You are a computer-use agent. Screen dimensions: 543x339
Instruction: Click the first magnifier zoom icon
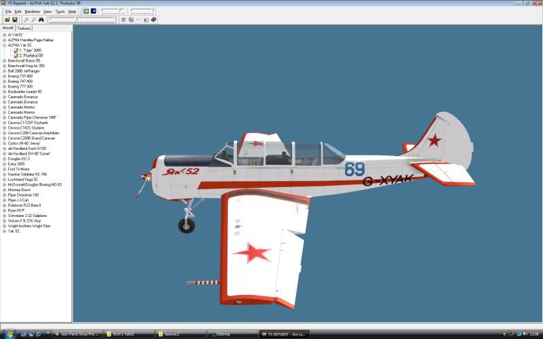[26, 20]
